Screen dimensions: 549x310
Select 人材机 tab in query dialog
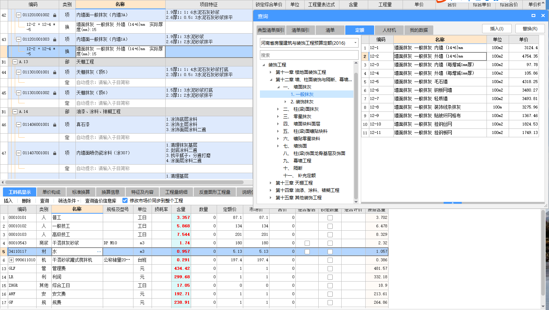389,30
